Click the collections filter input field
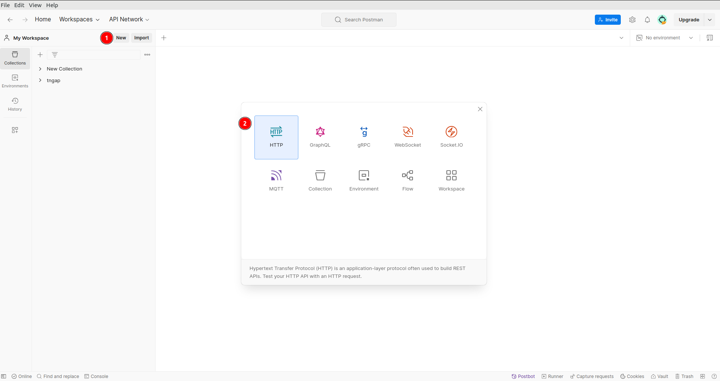The width and height of the screenshot is (720, 381). (94, 55)
